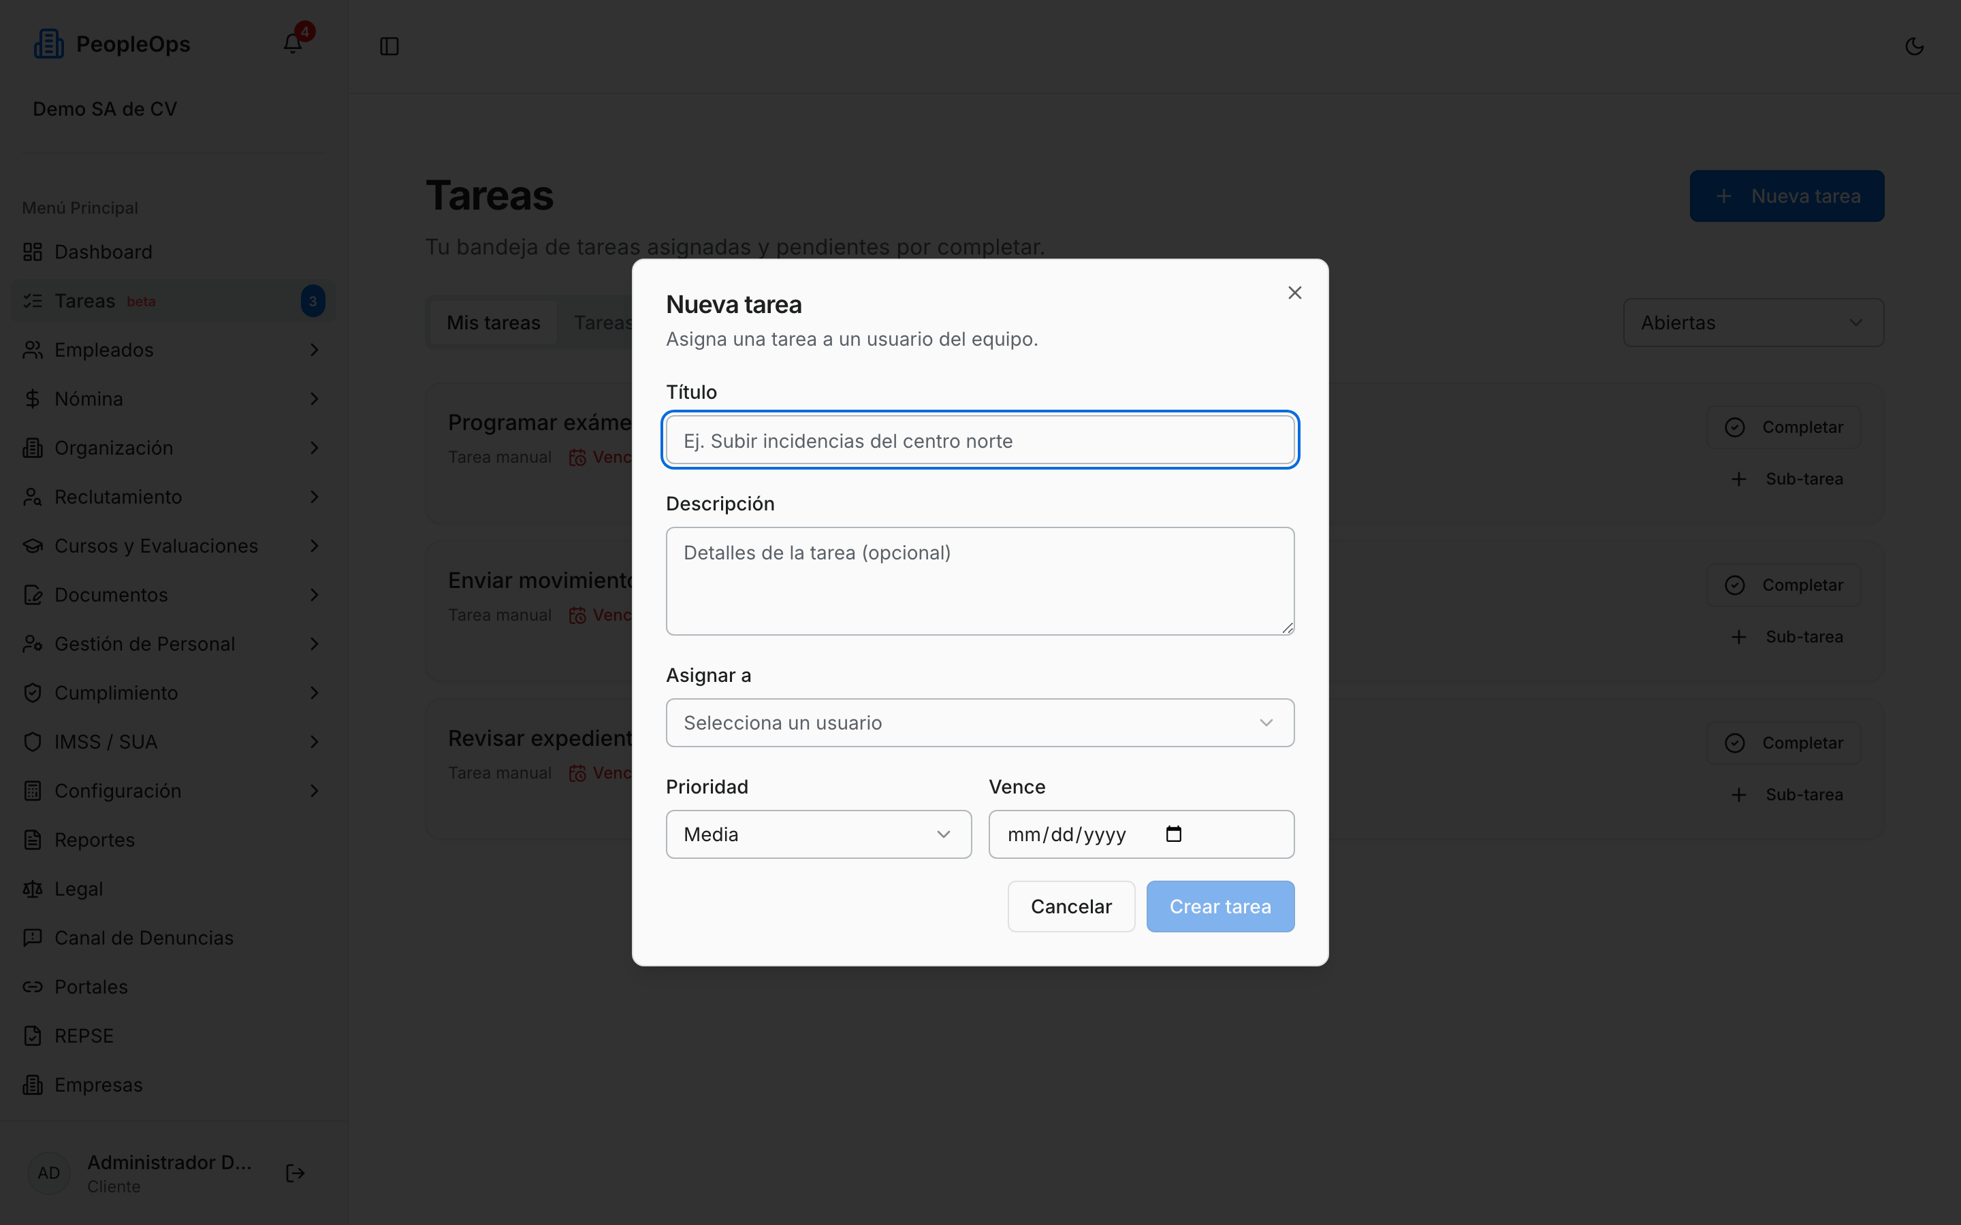This screenshot has height=1225, width=1961.
Task: Select the Mis tareas tab
Action: point(493,323)
